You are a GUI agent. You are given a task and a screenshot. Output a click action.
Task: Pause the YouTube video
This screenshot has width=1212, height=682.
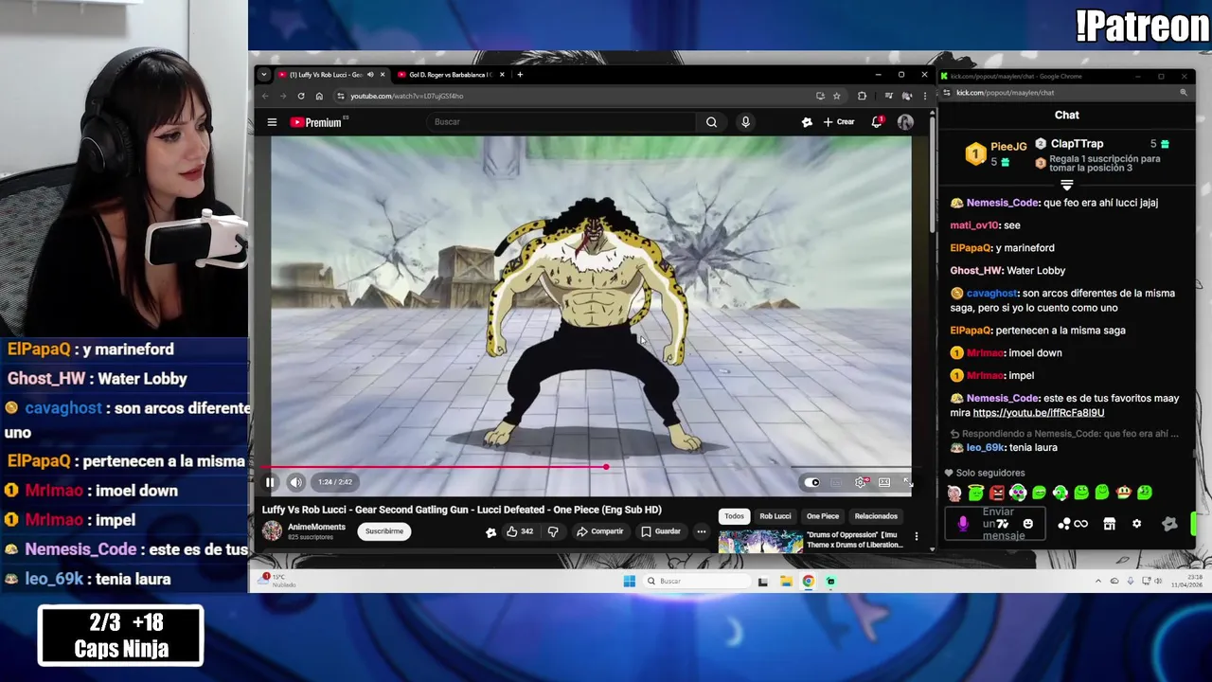270,482
